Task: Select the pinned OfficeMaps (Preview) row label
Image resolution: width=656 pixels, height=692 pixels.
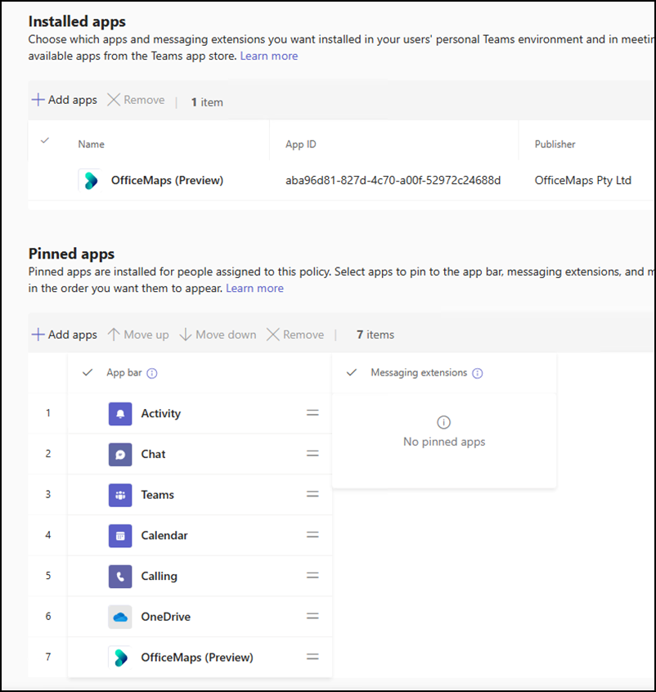Action: click(x=197, y=657)
